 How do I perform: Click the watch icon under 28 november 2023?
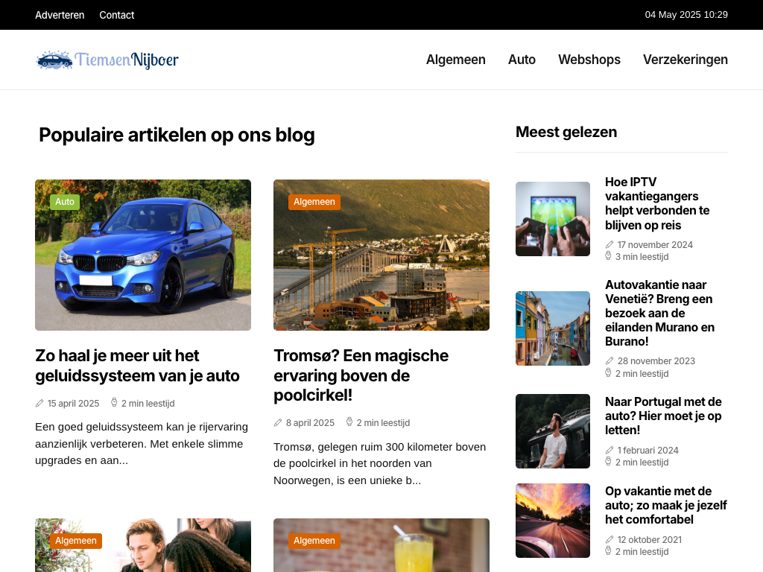click(608, 373)
